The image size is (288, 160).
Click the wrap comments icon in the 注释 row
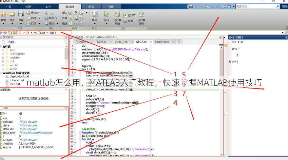(x=81, y=18)
